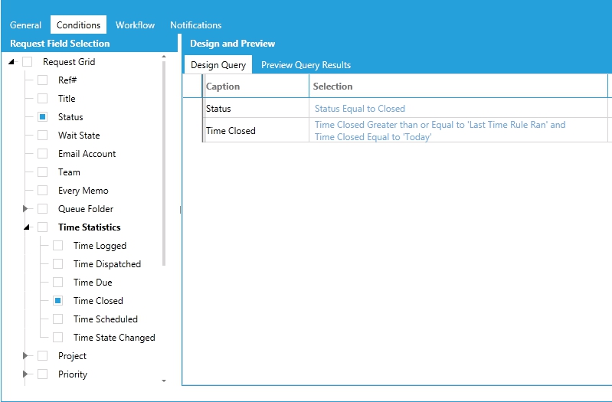Check the Priority checkbox
The image size is (612, 402).
coord(43,374)
